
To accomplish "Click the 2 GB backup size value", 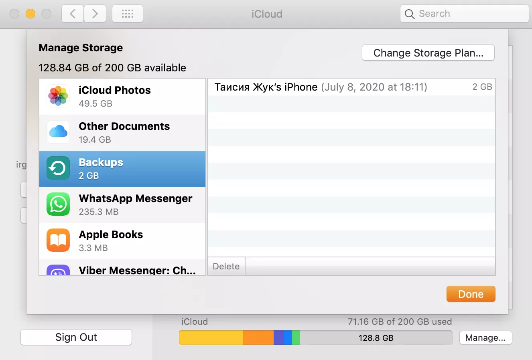I will tap(482, 87).
